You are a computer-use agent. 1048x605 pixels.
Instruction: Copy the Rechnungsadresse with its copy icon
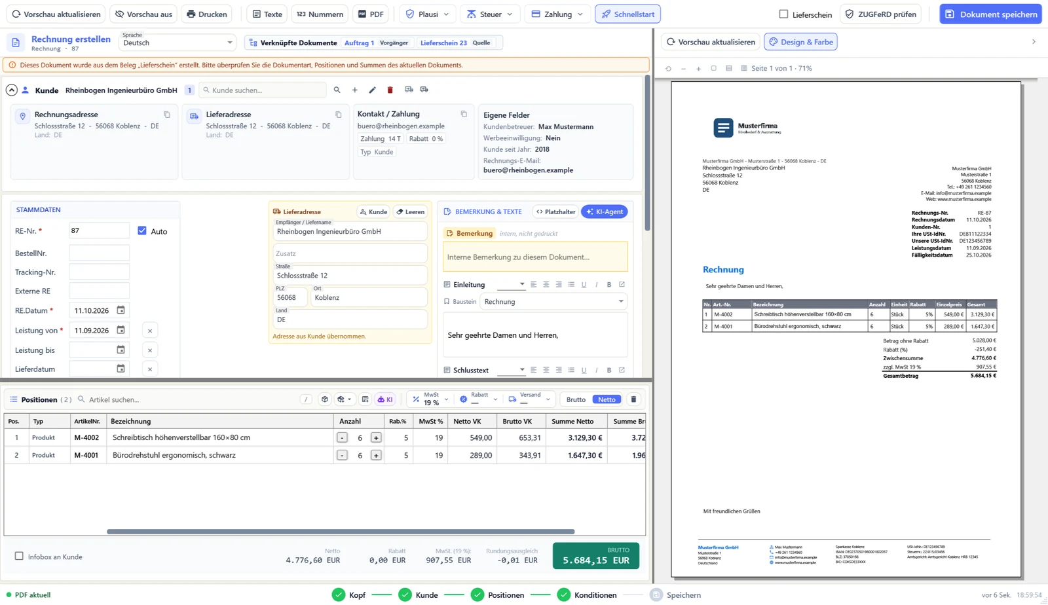point(167,115)
